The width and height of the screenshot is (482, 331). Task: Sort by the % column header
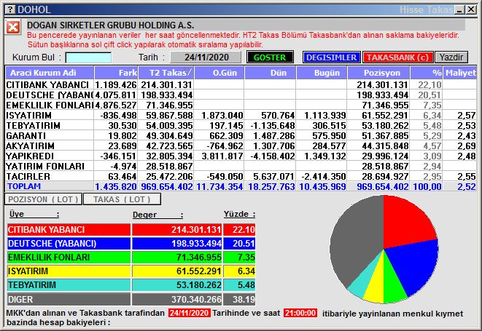pyautogui.click(x=427, y=73)
